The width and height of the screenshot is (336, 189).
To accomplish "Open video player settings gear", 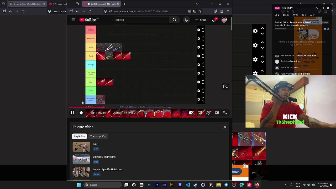I will [208, 113].
